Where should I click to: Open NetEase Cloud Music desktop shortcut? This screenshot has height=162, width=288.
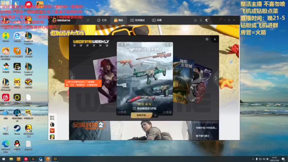tap(6, 99)
